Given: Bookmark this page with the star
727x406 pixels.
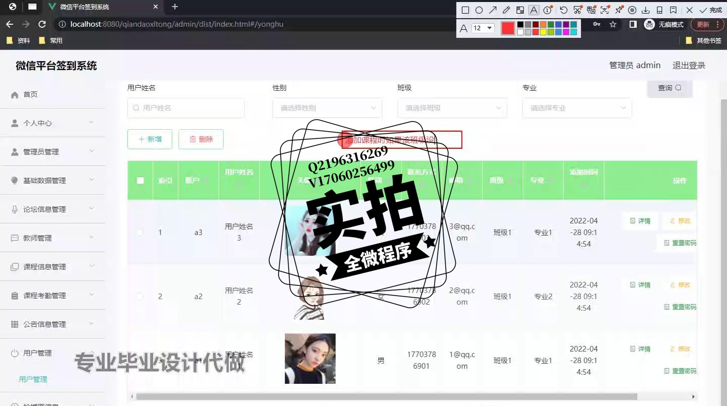Looking at the screenshot, I should (x=613, y=24).
